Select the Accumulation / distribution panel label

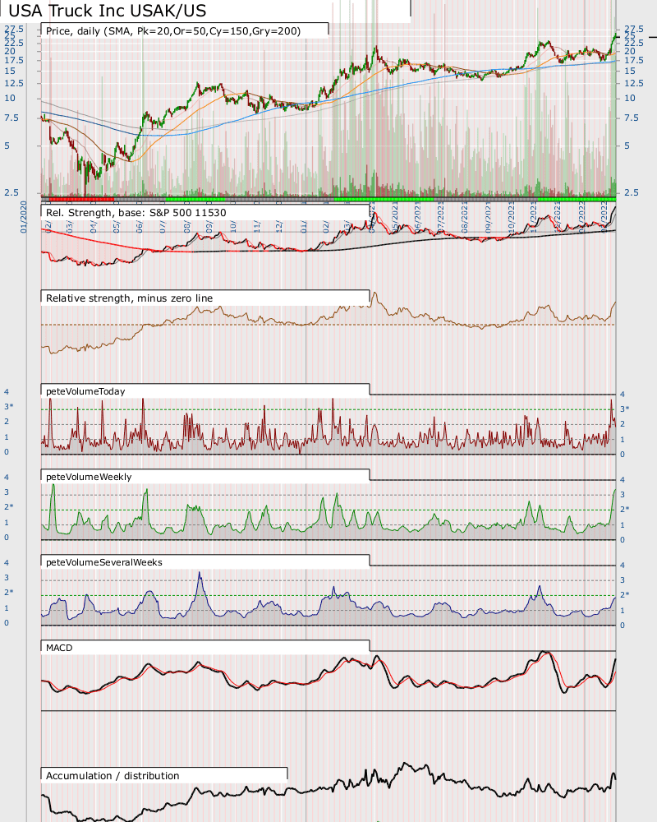(113, 776)
